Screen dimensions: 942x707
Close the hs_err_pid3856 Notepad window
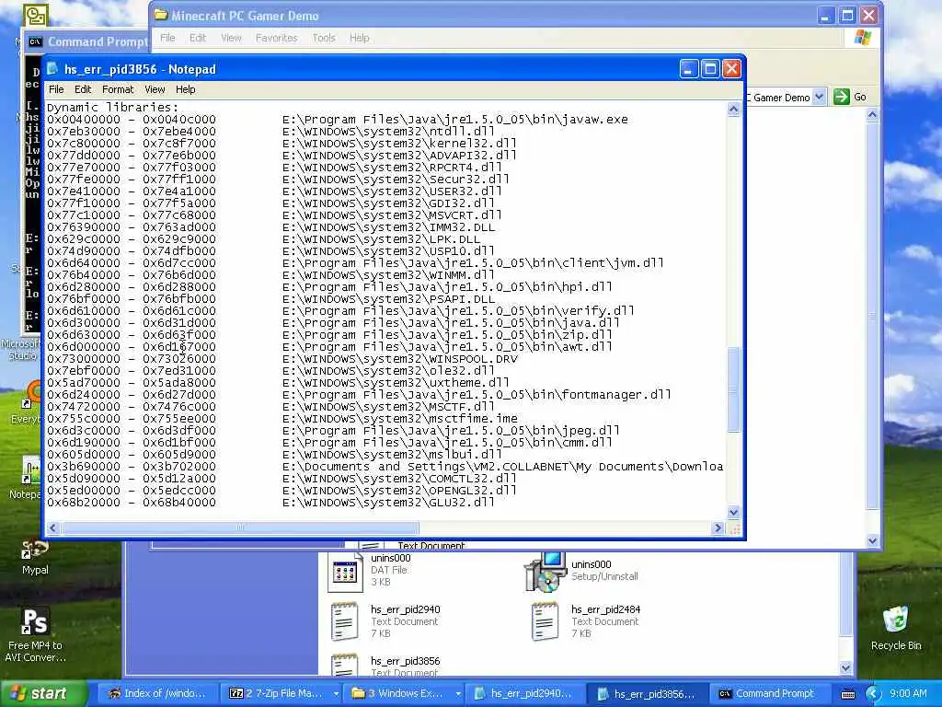point(731,69)
